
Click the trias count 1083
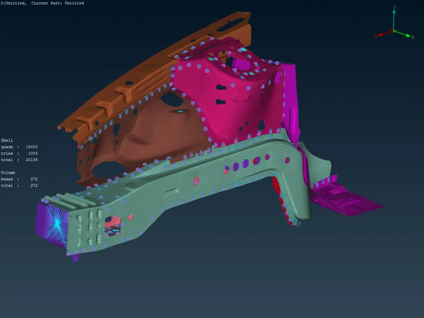click(33, 153)
